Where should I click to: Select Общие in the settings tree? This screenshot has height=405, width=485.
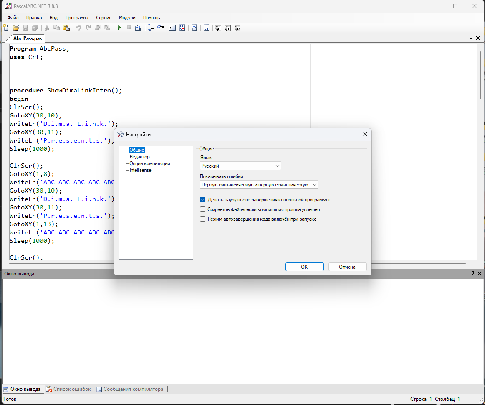pyautogui.click(x=137, y=150)
